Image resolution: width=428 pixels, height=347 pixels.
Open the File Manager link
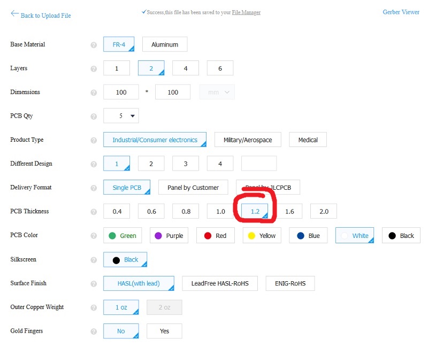click(x=246, y=12)
